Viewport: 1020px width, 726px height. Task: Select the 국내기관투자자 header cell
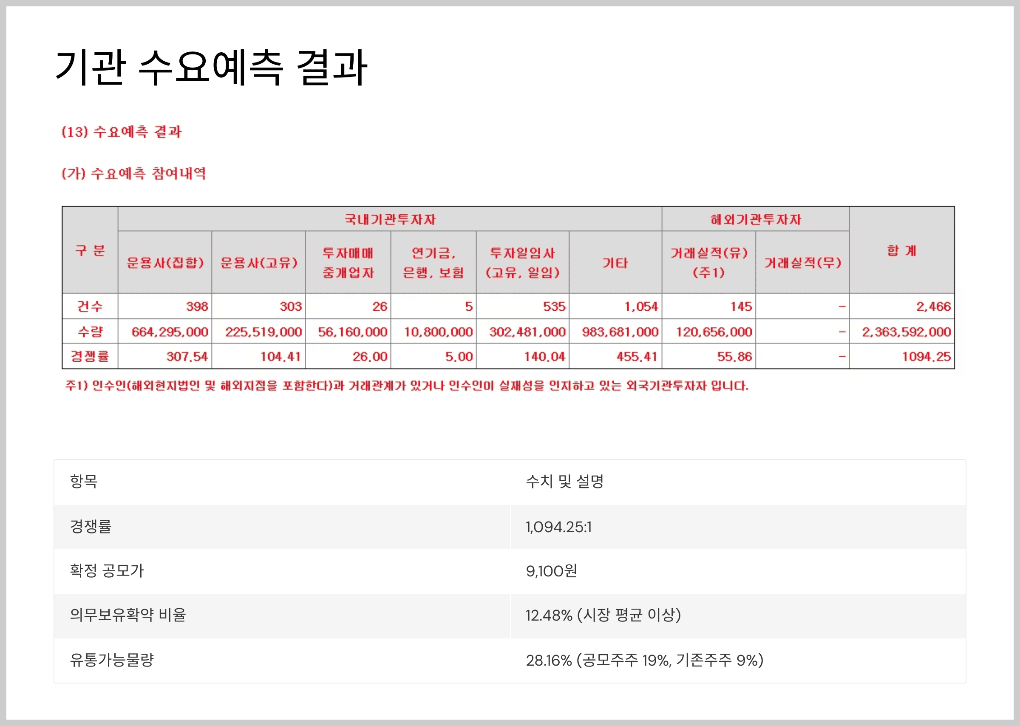(x=390, y=219)
